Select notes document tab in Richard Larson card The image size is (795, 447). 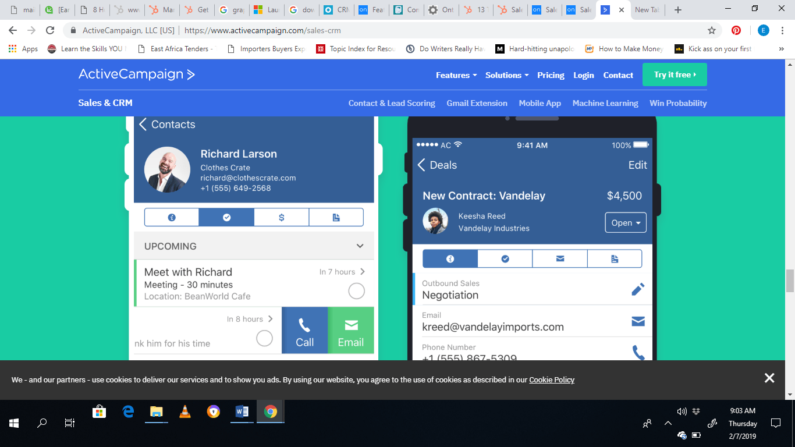coord(336,217)
